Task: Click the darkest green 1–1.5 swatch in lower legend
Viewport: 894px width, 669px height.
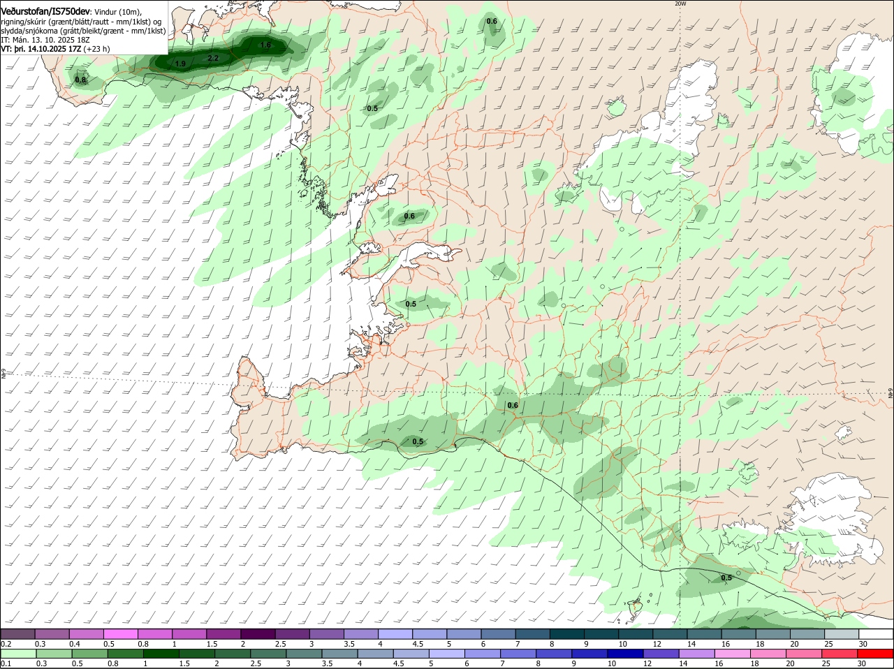Action: [x=161, y=653]
